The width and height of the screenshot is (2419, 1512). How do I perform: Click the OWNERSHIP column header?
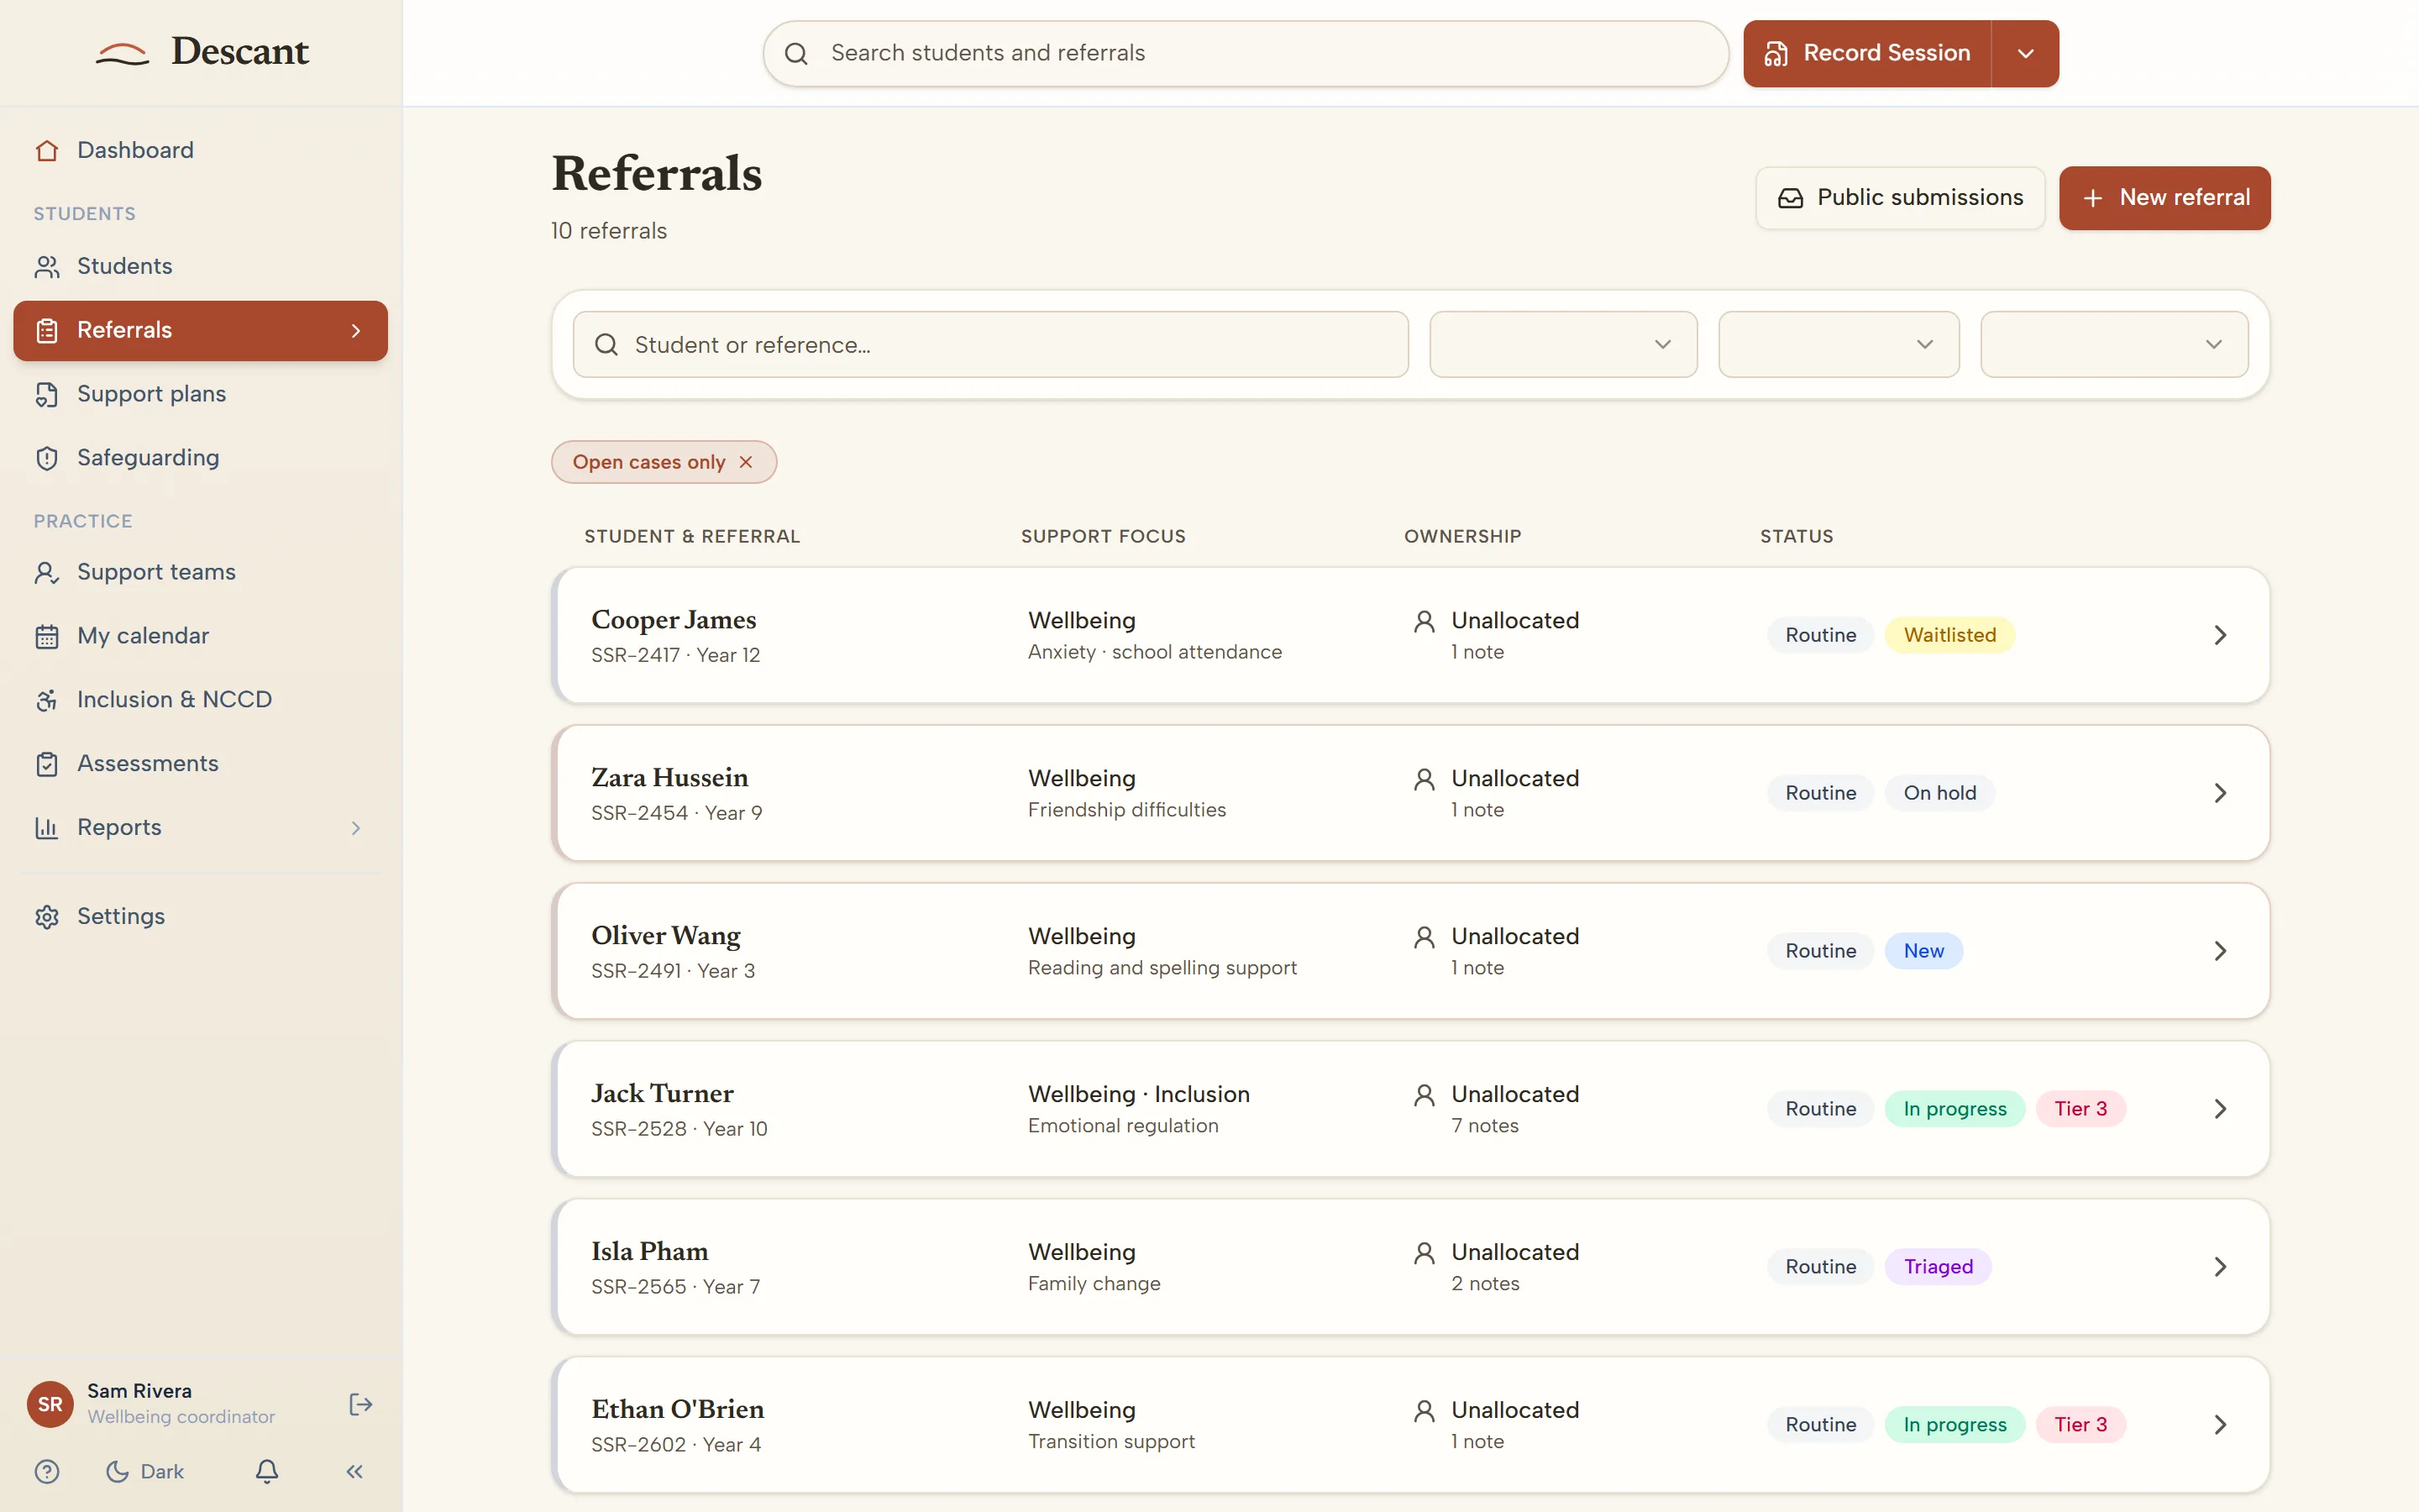[x=1462, y=537]
